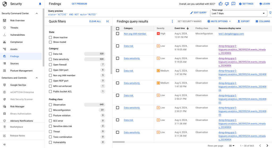The image size is (272, 148).
Task: Collapse the left navigation menu
Action: 5,144
